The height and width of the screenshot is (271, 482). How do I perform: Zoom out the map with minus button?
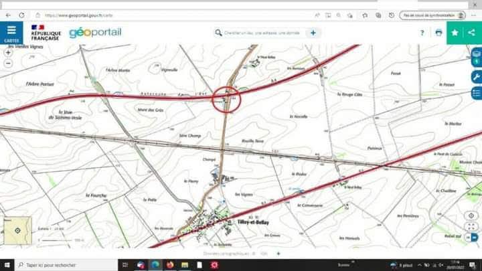point(8,64)
